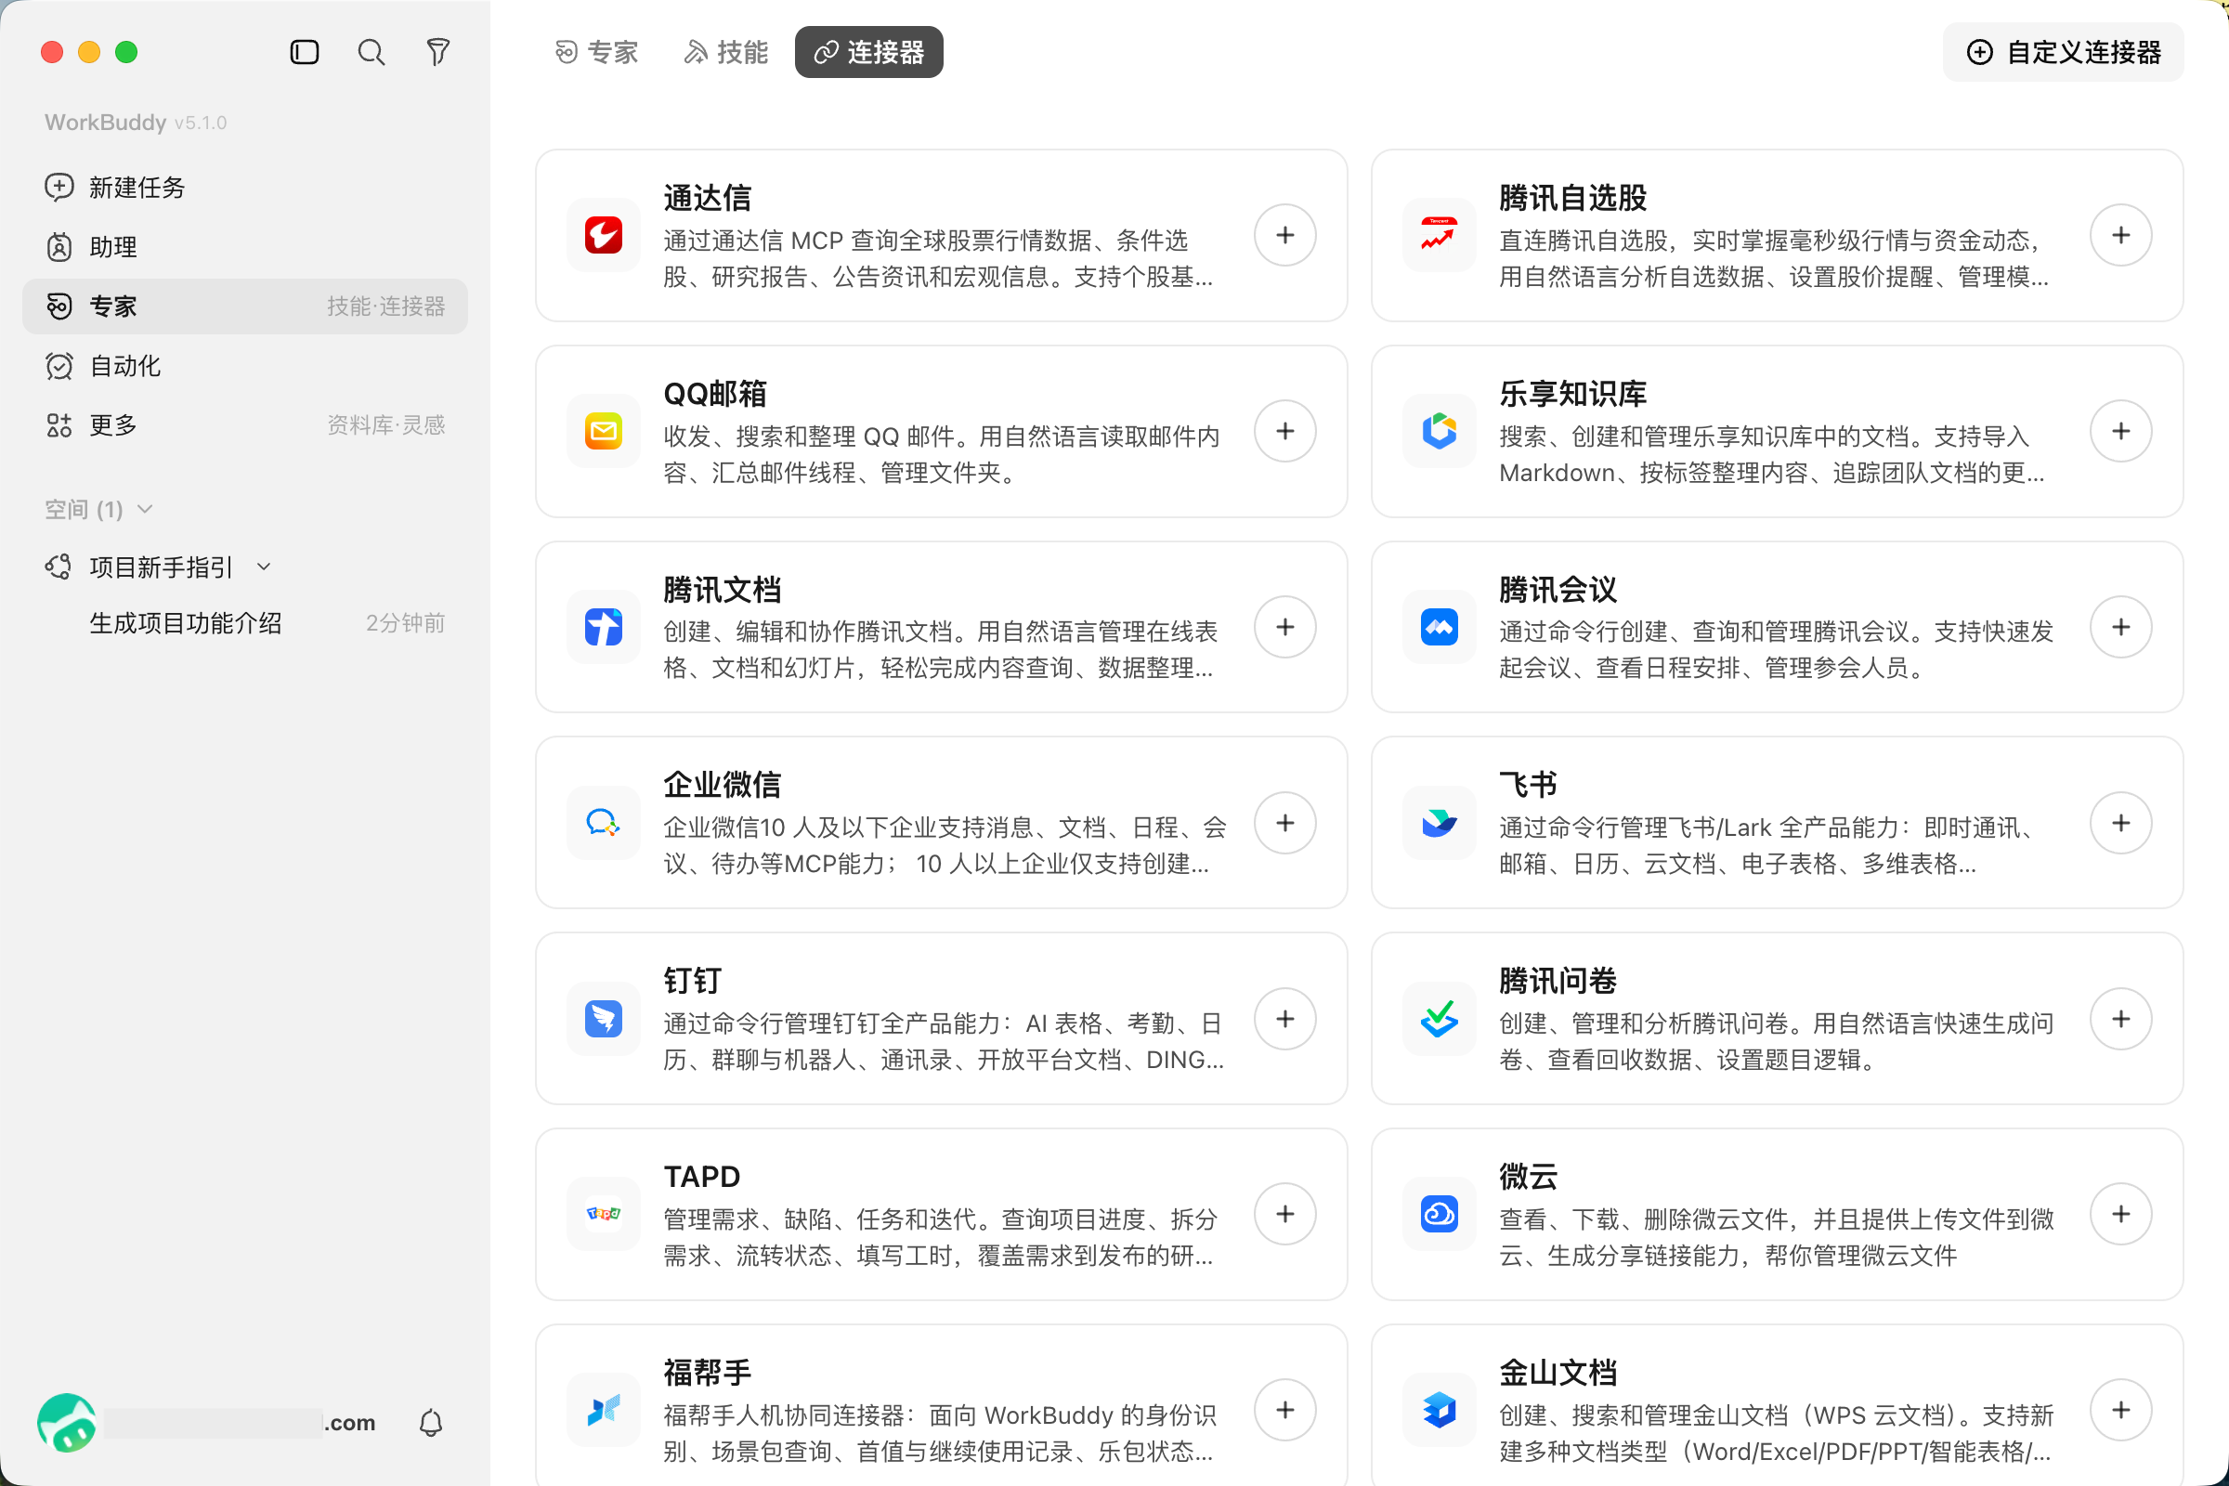Click the 福帮手 logo icon

point(604,1410)
